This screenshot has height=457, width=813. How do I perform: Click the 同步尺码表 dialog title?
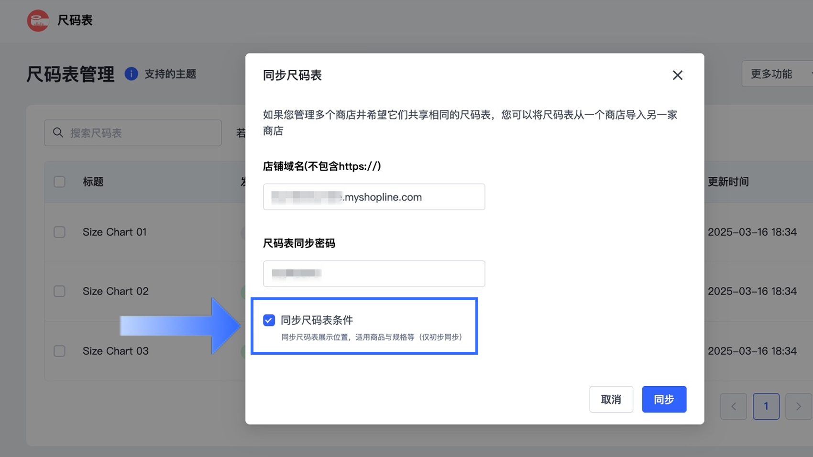292,75
